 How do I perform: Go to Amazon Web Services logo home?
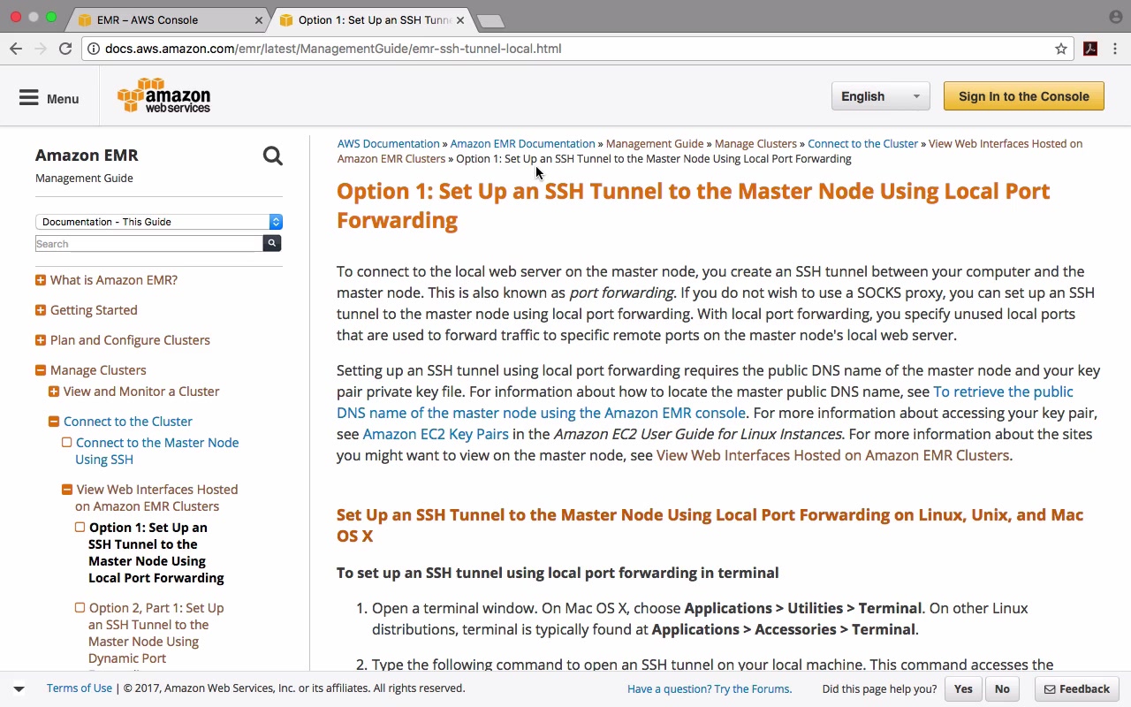(x=164, y=95)
